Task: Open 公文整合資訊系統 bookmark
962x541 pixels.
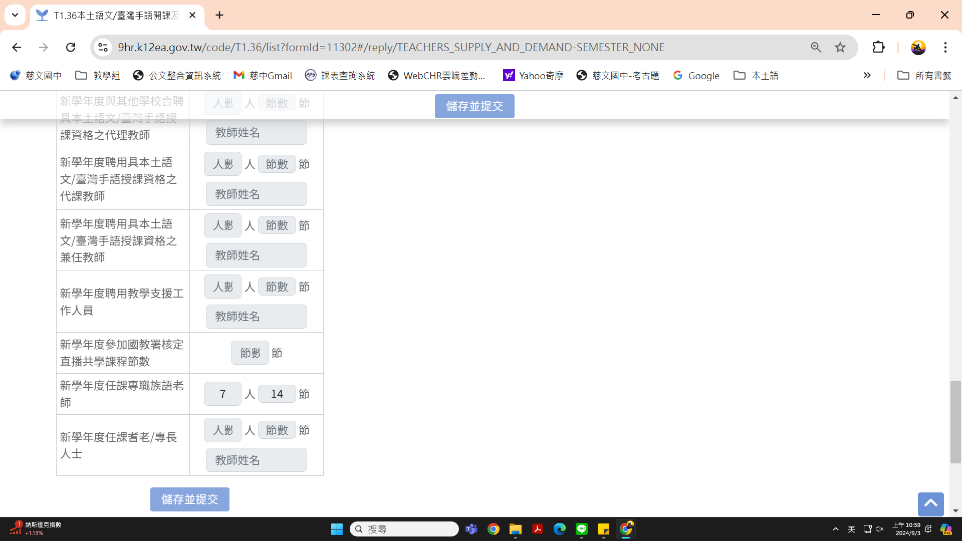Action: [x=177, y=75]
